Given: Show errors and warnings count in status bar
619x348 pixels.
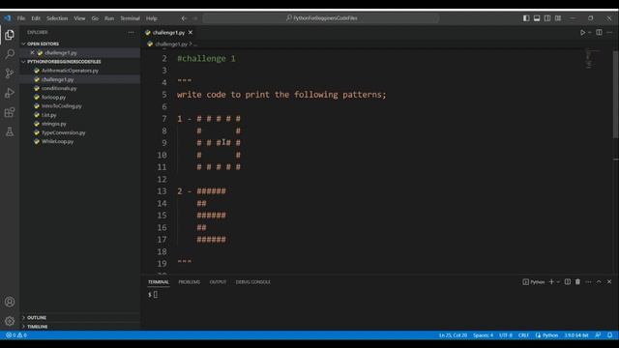Looking at the screenshot, I should pyautogui.click(x=16, y=335).
